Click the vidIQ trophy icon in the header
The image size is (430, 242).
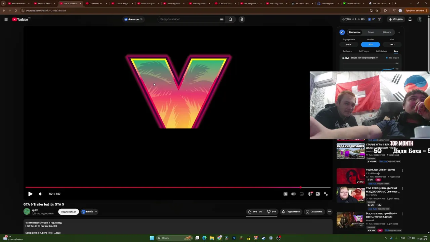coord(380,19)
